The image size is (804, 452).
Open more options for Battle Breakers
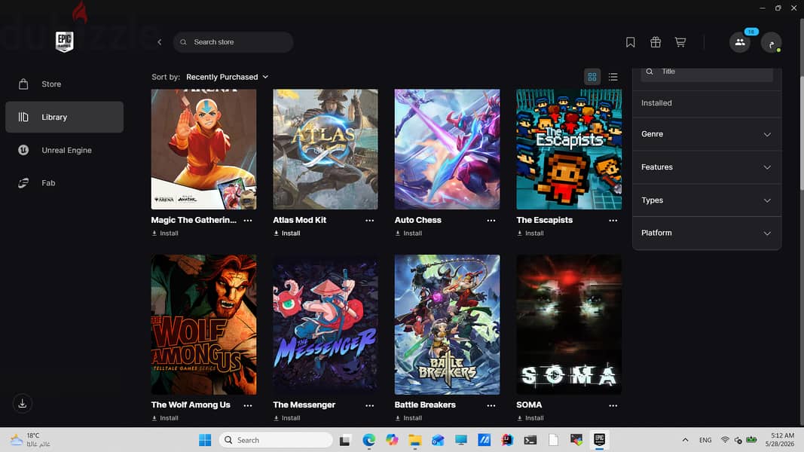click(491, 405)
